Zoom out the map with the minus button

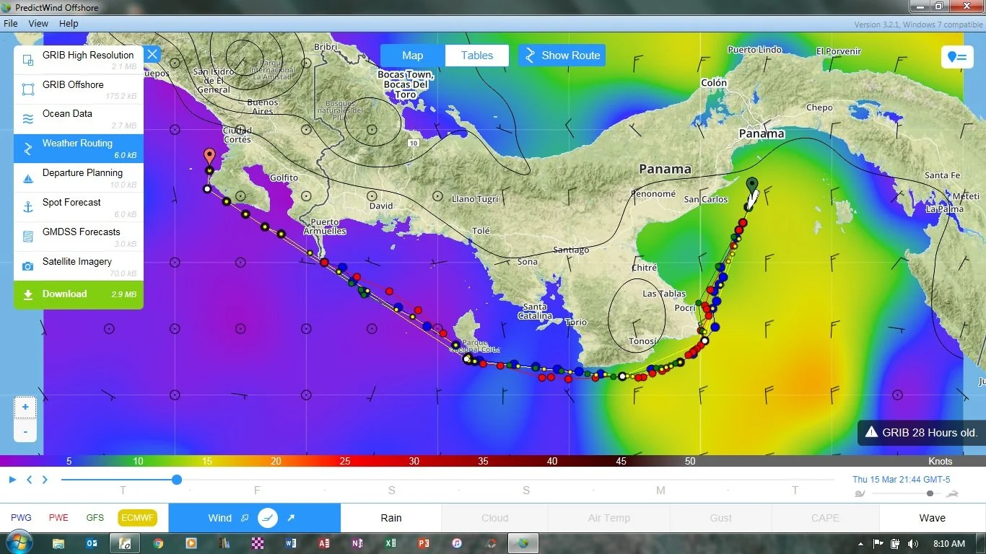(25, 431)
